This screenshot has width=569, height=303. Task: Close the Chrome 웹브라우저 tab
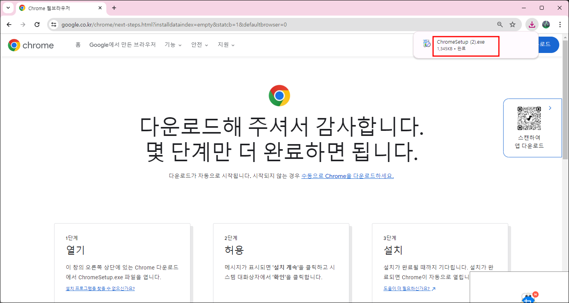(x=100, y=8)
